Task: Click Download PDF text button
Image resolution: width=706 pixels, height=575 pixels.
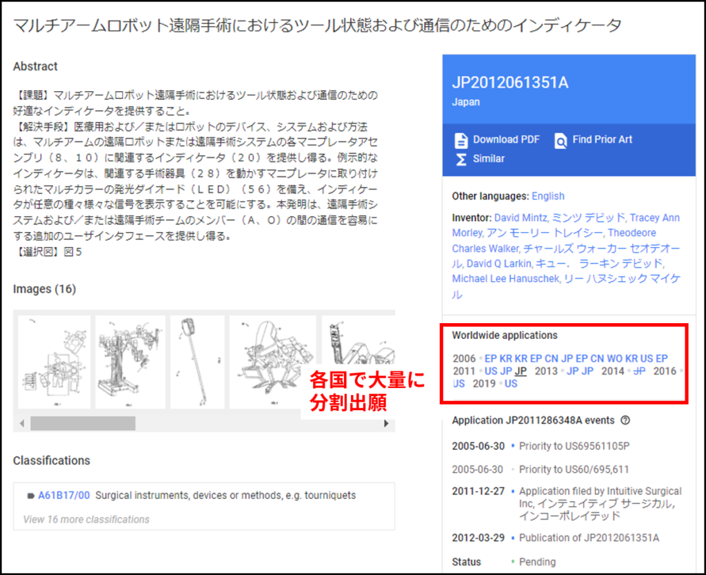Action: pyautogui.click(x=506, y=139)
